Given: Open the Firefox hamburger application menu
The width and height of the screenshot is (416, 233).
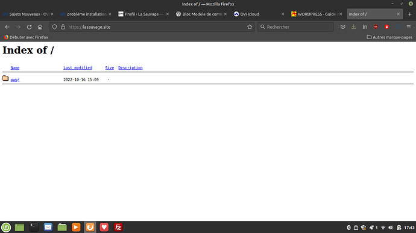Looking at the screenshot, I should click(x=409, y=26).
